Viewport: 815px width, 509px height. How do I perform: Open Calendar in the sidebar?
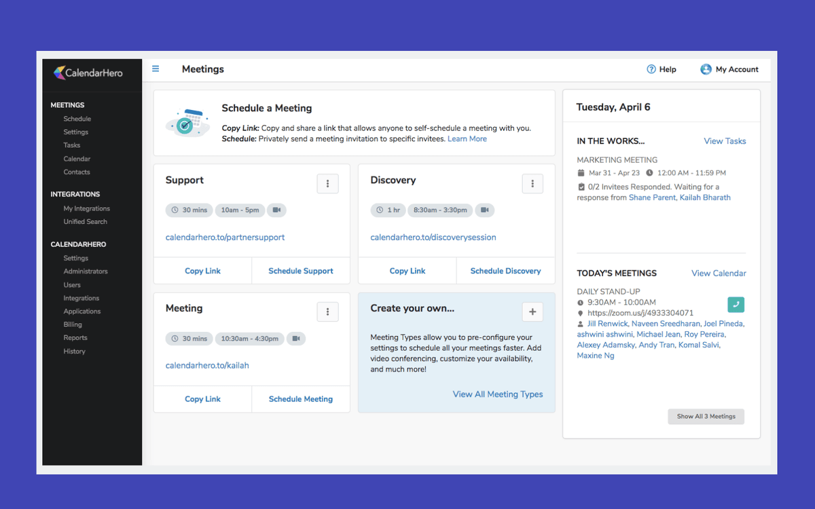(77, 159)
